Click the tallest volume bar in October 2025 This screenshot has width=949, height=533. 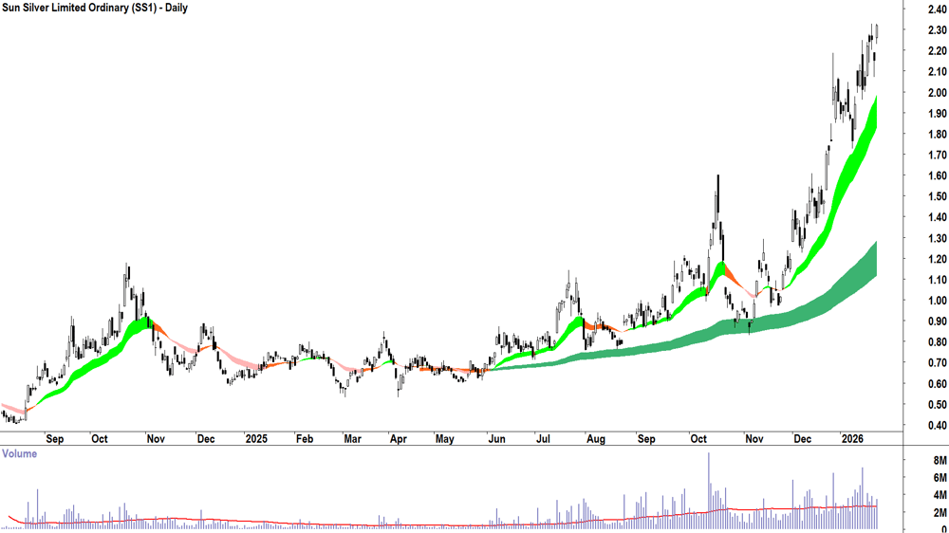[x=709, y=491]
